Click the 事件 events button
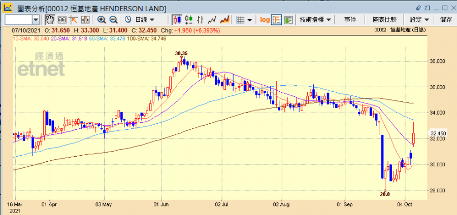 tap(350, 19)
